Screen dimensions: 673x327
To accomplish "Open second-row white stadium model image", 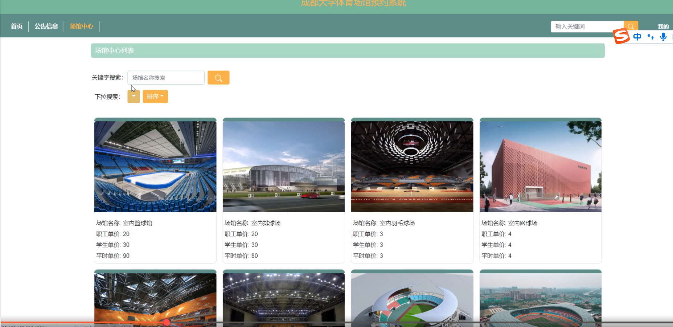I will (x=412, y=300).
